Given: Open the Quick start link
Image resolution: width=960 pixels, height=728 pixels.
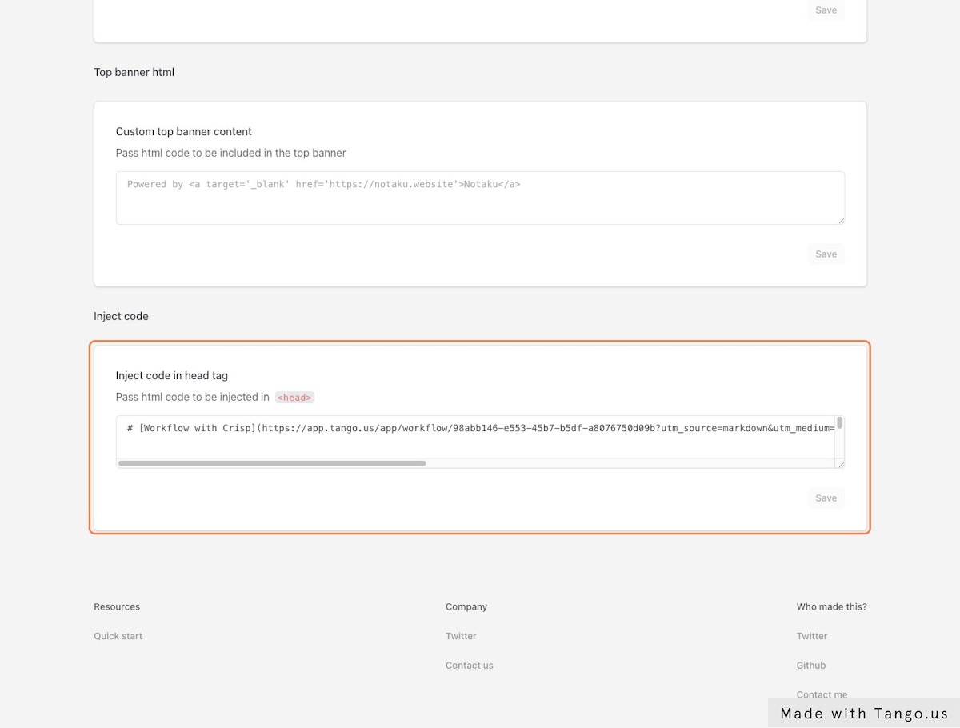Looking at the screenshot, I should (x=118, y=636).
